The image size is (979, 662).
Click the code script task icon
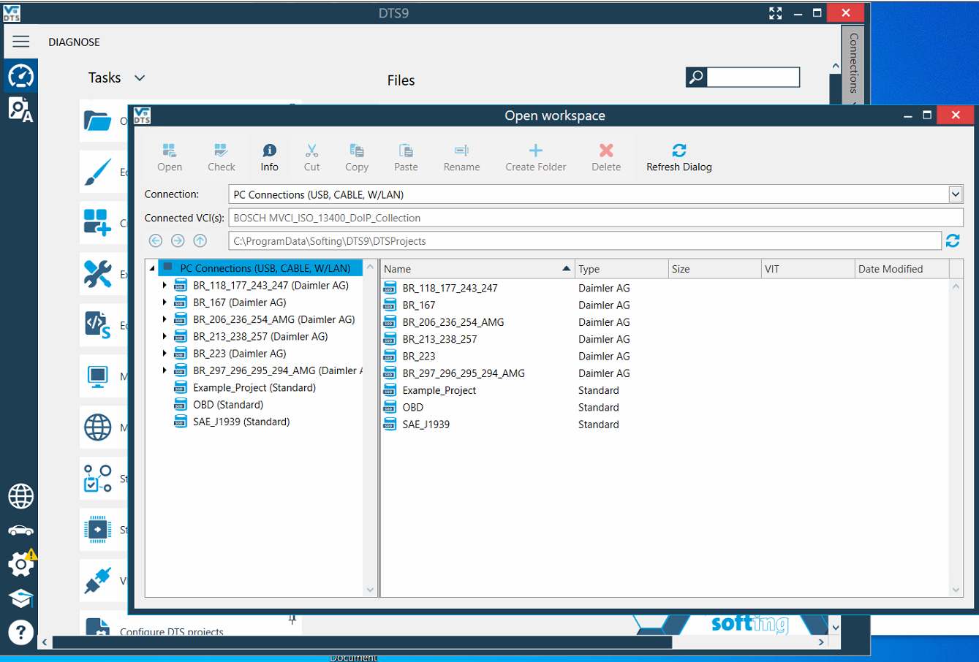point(97,325)
